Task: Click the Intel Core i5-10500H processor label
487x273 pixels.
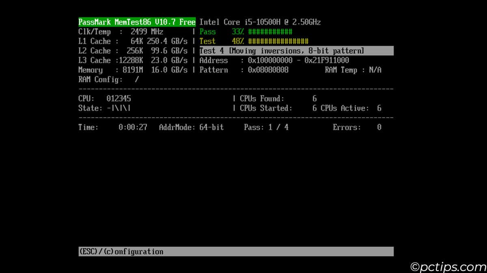Action: (x=260, y=22)
